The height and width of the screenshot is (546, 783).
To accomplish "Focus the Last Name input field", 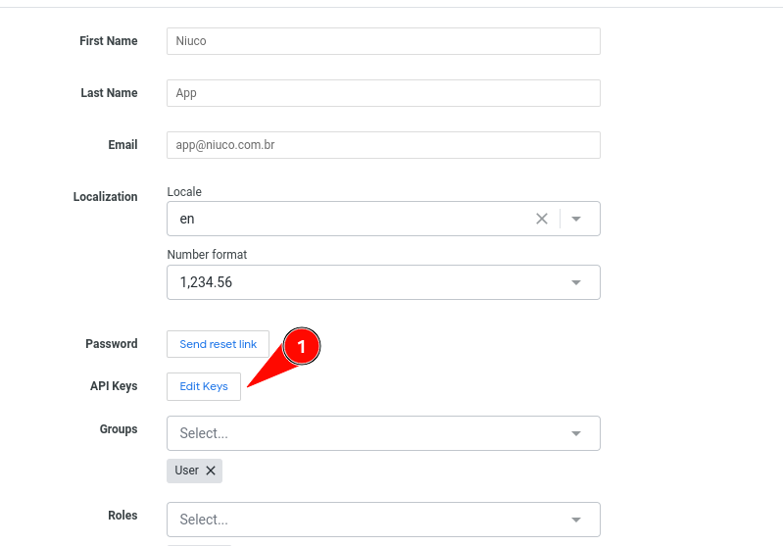I will pyautogui.click(x=383, y=93).
